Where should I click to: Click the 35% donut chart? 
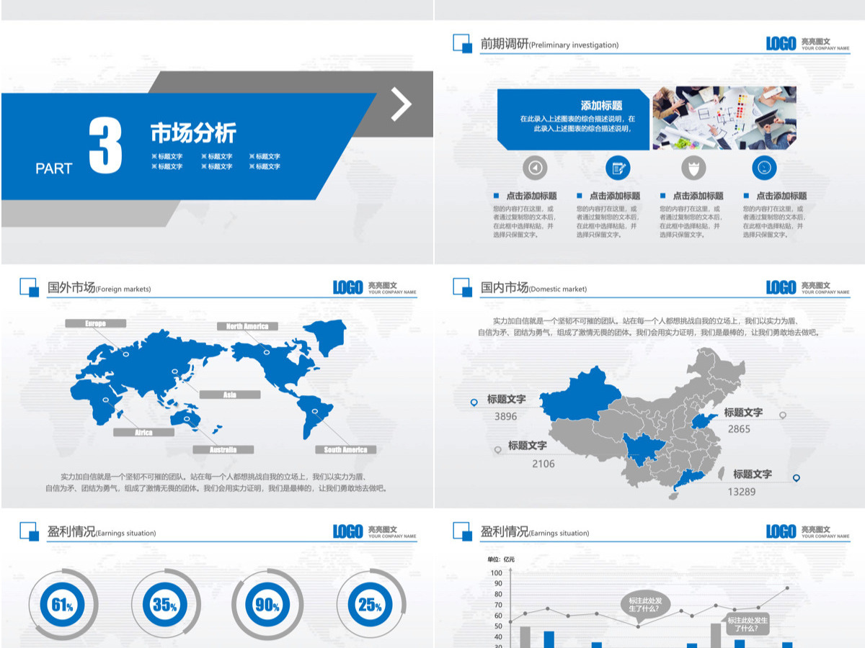165,605
